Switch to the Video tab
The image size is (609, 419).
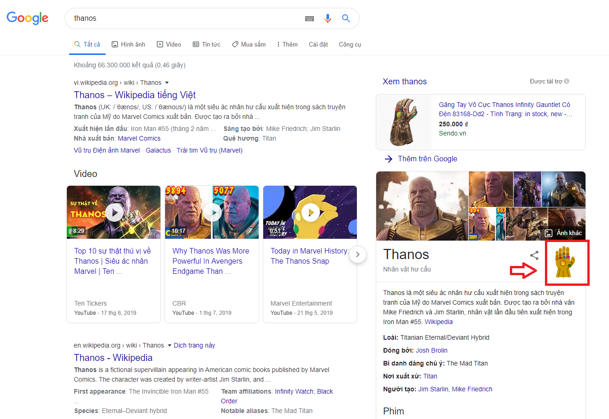point(169,44)
